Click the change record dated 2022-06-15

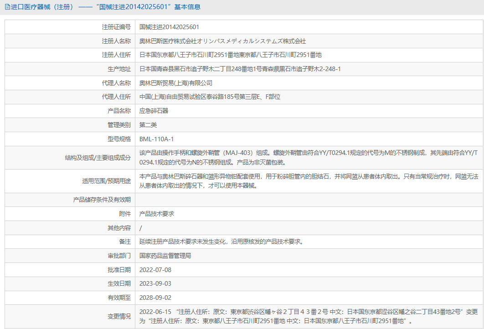[309, 316]
